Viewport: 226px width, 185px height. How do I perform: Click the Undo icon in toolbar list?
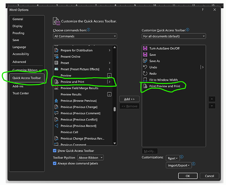(x=145, y=67)
